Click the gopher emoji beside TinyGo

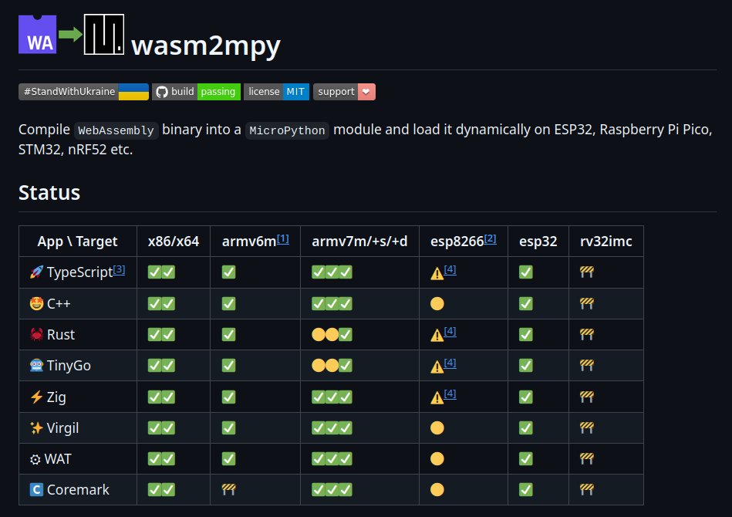pyautogui.click(x=36, y=365)
